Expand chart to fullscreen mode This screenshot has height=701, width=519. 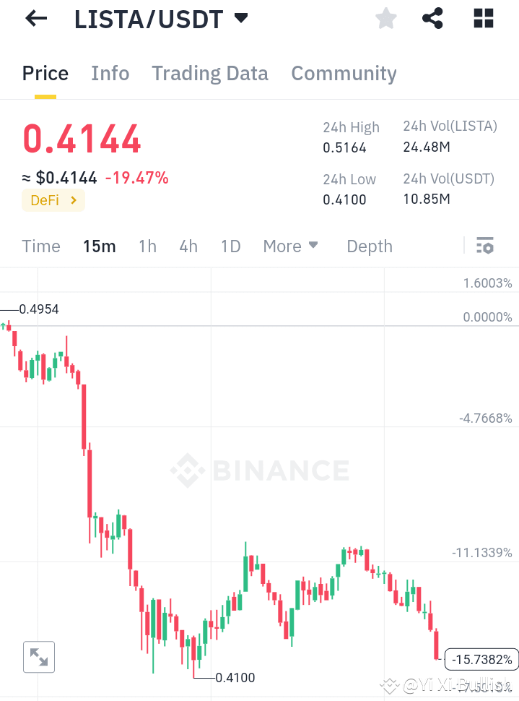click(38, 657)
